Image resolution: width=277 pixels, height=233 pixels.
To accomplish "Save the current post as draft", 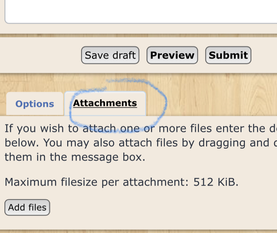I will pos(110,55).
